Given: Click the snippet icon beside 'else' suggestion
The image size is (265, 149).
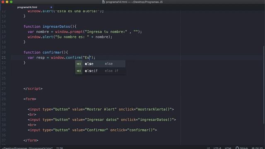Looking at the screenshot, I should pyautogui.click(x=79, y=64).
